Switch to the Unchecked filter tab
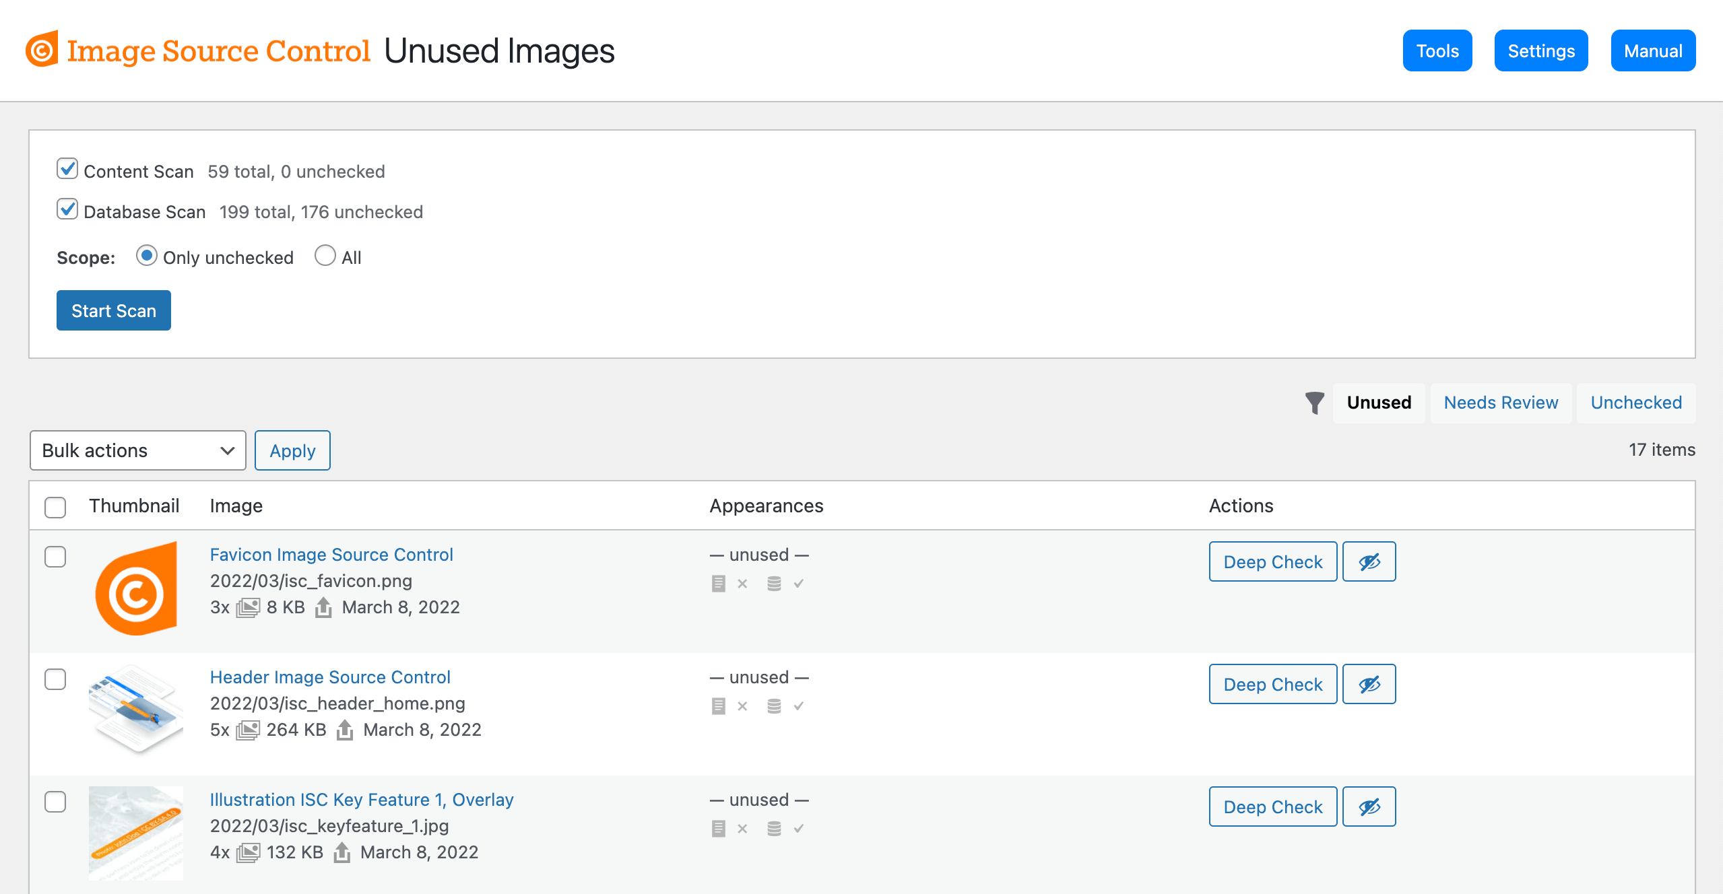Screen dimensions: 1723x894 (x=1636, y=403)
